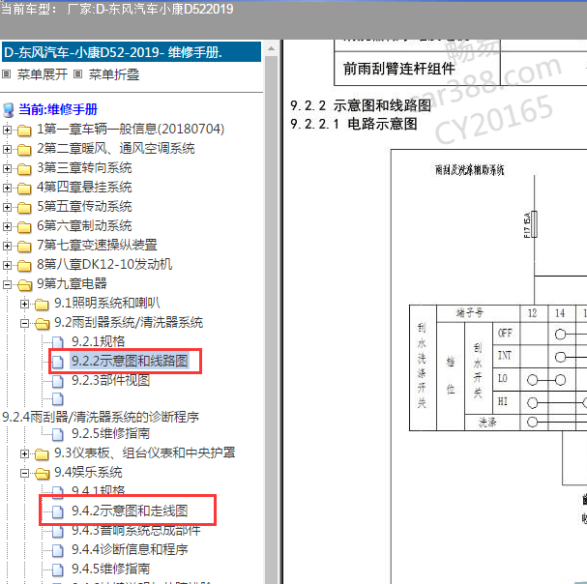Screen dimensions: 587x584
Task: Click heading 9.2.2 示意图和线路图 in document
Action: pyautogui.click(x=361, y=106)
